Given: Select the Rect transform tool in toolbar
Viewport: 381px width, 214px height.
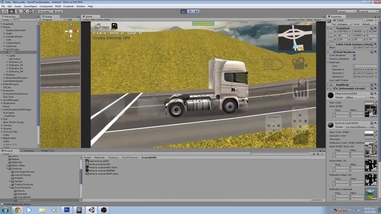Looking at the screenshot, I should coord(31,11).
